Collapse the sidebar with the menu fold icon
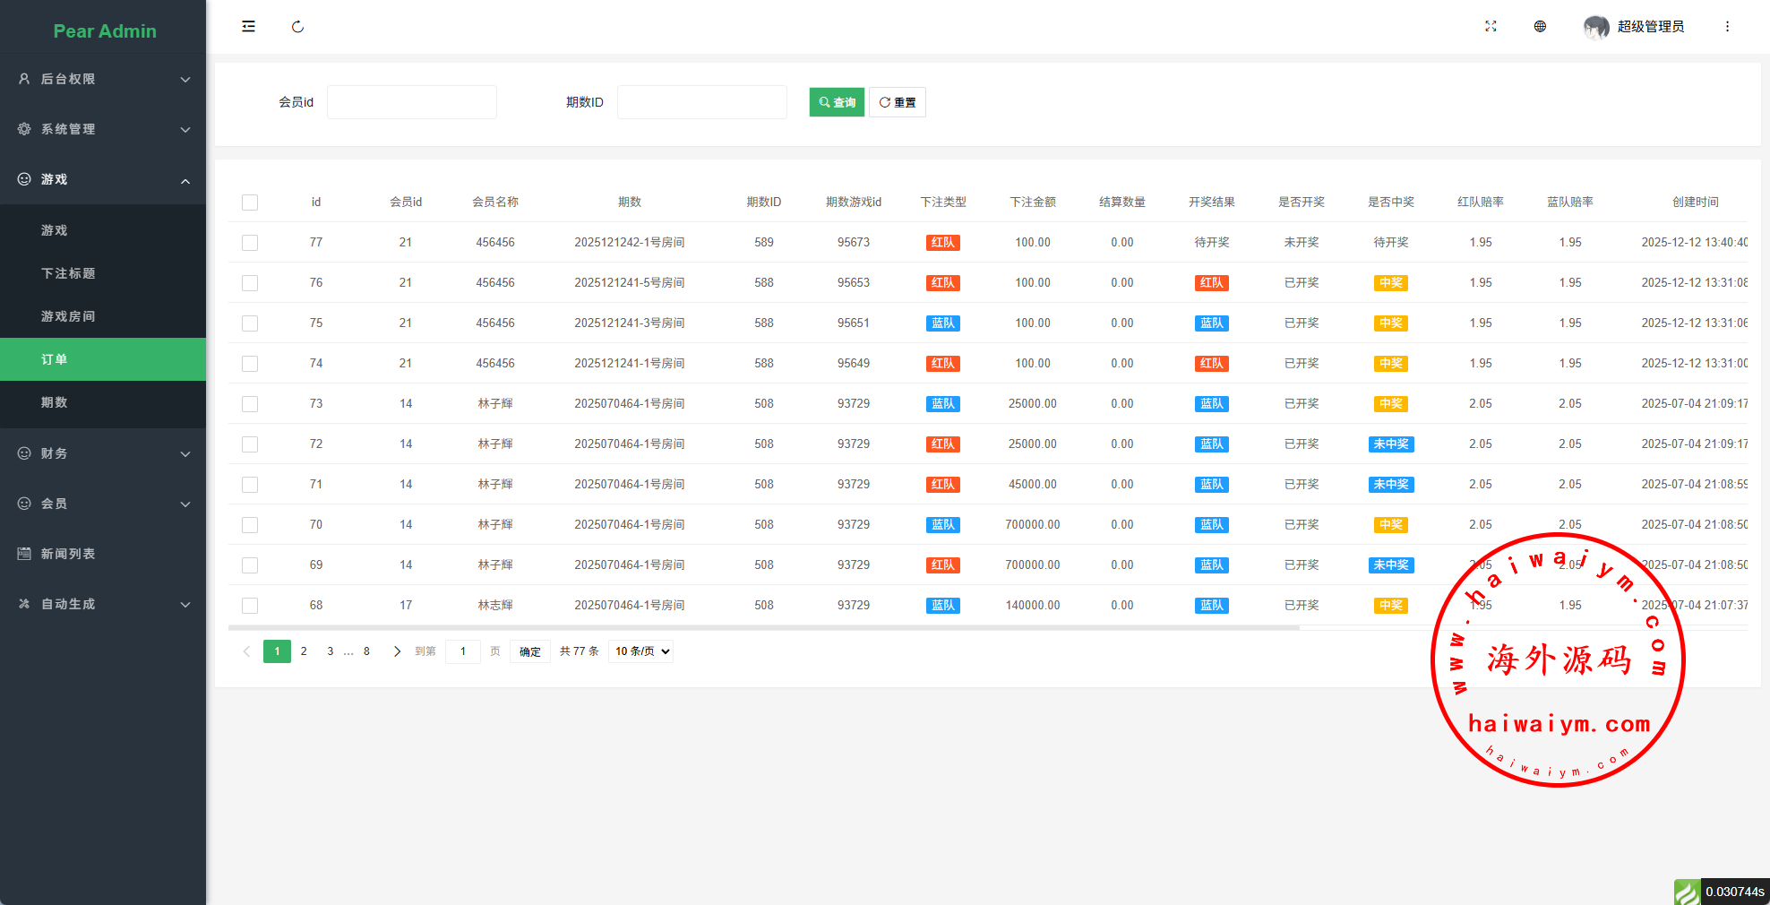 248,27
